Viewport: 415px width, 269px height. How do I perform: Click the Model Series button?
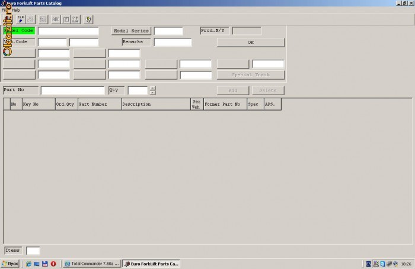pos(131,31)
